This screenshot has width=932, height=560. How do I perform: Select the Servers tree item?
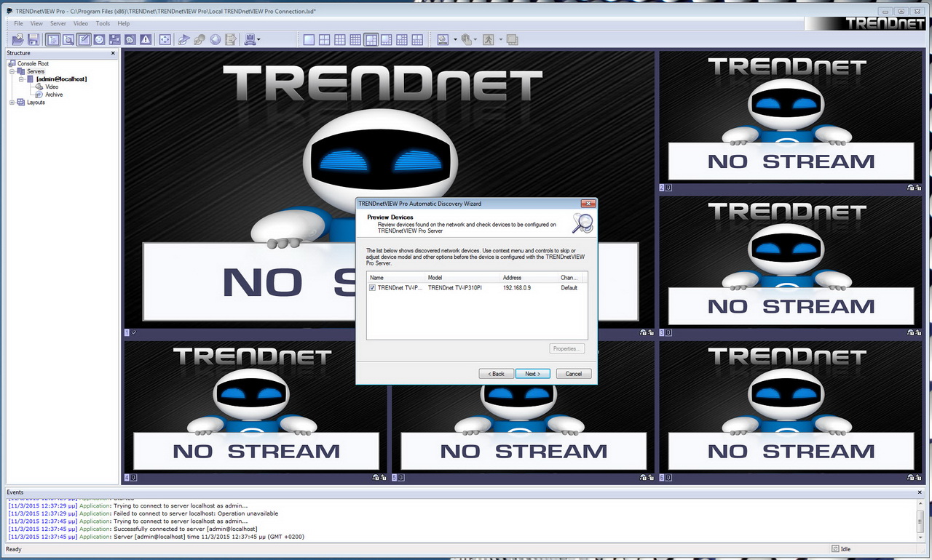click(x=36, y=72)
